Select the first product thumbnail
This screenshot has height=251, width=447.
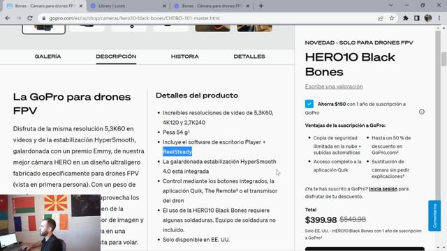[x=43, y=29]
